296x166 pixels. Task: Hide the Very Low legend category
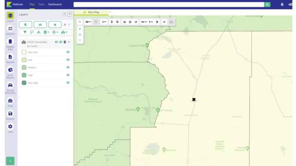pyautogui.click(x=68, y=52)
